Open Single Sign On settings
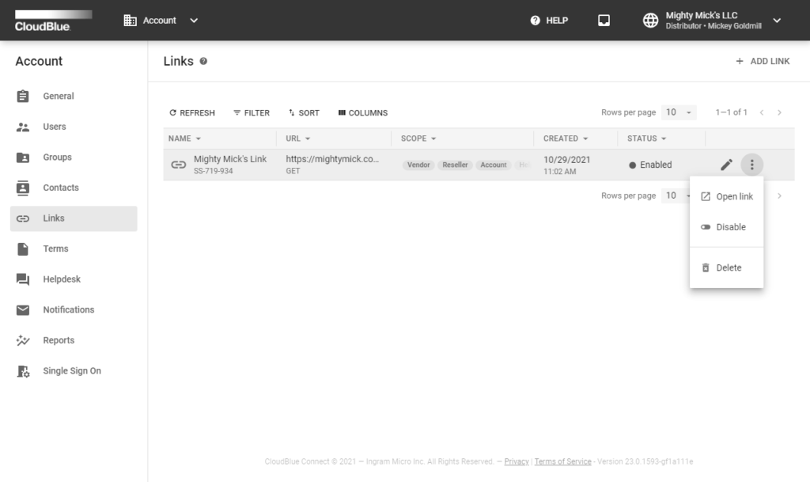The width and height of the screenshot is (810, 482). click(71, 371)
